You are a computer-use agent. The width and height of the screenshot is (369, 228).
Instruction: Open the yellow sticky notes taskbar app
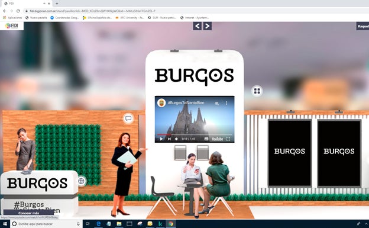(x=150, y=224)
